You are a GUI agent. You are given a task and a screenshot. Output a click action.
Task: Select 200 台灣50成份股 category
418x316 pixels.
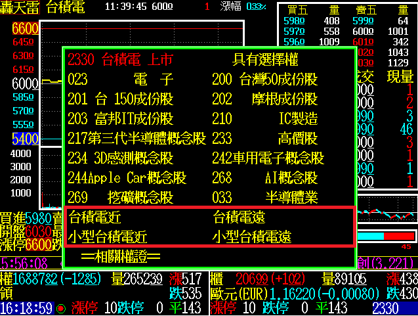(x=264, y=80)
